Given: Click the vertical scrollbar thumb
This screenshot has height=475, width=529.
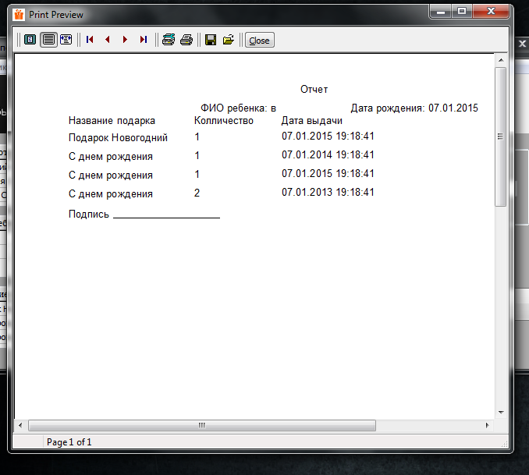Looking at the screenshot, I should pos(501,136).
